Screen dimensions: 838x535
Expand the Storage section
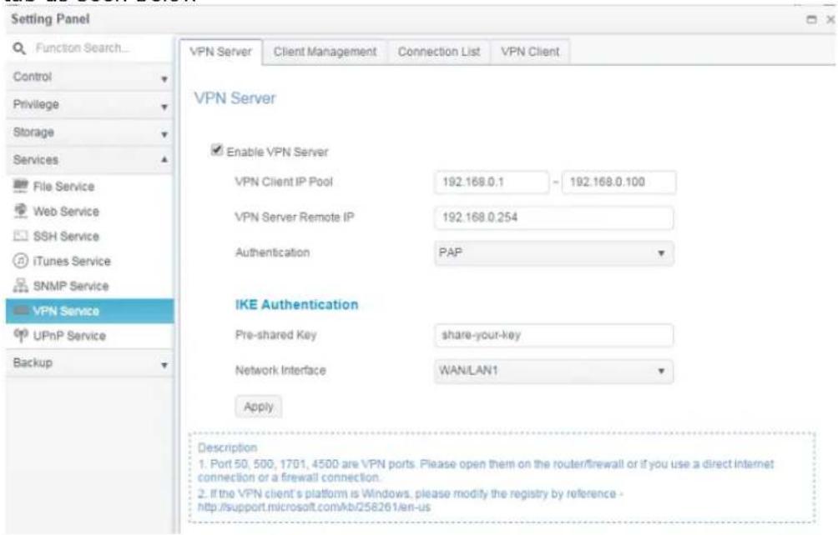(89, 132)
